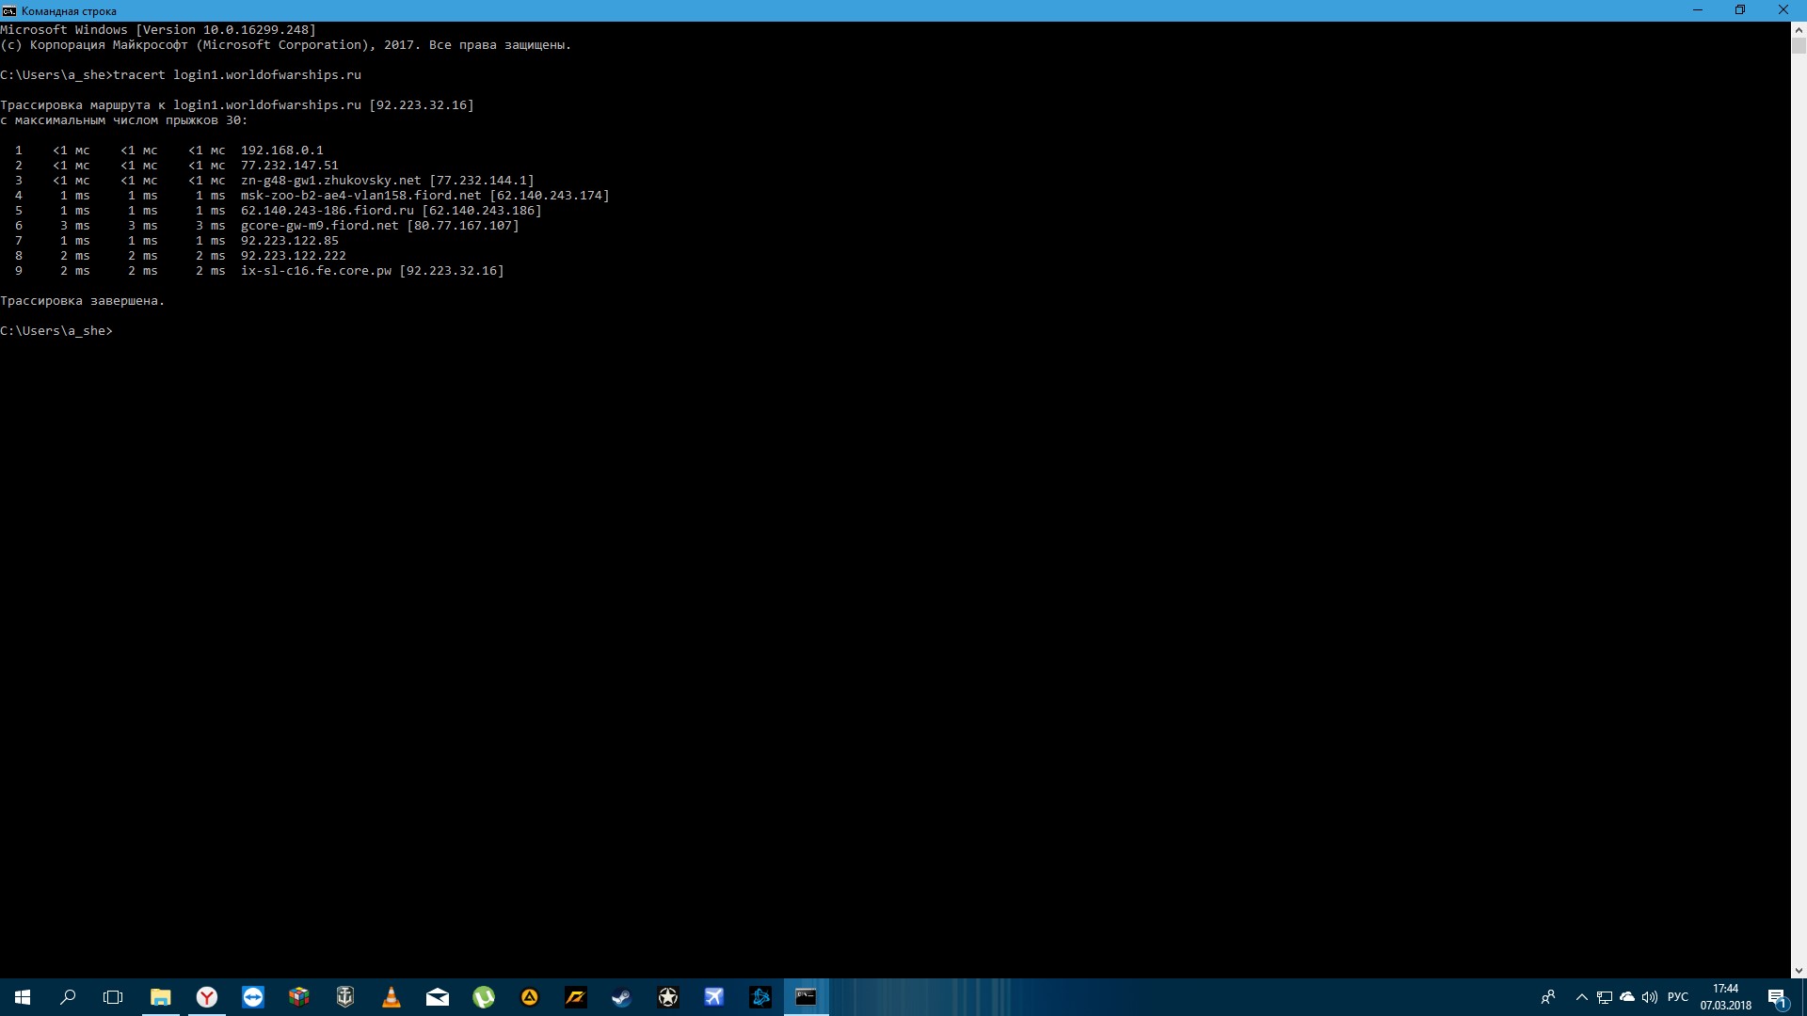The height and width of the screenshot is (1016, 1807).
Task: Click Command Prompt taskbar button
Action: [x=807, y=997]
